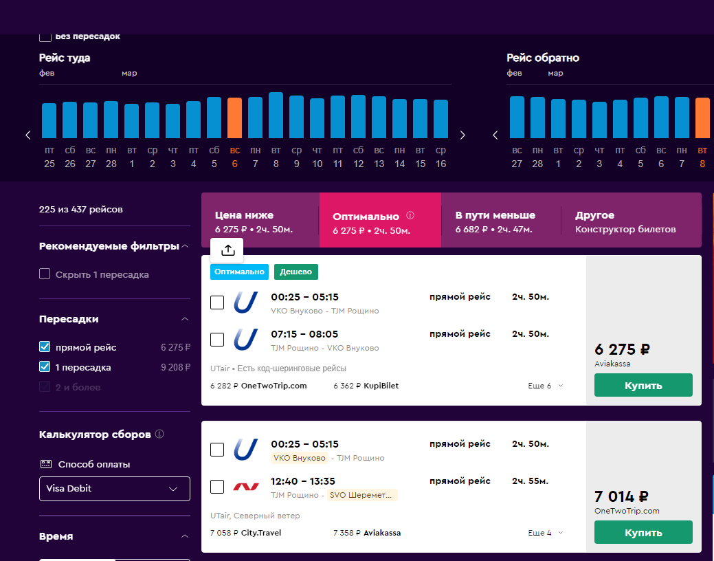
Task: Buy the 6 275 ₽ Aviakassa ticket
Action: pyautogui.click(x=643, y=385)
